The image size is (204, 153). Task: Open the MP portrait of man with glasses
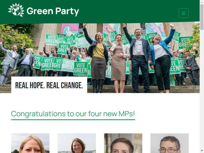[x=170, y=143]
